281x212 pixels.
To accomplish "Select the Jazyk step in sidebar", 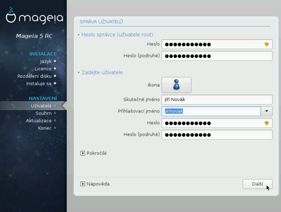I will click(46, 61).
